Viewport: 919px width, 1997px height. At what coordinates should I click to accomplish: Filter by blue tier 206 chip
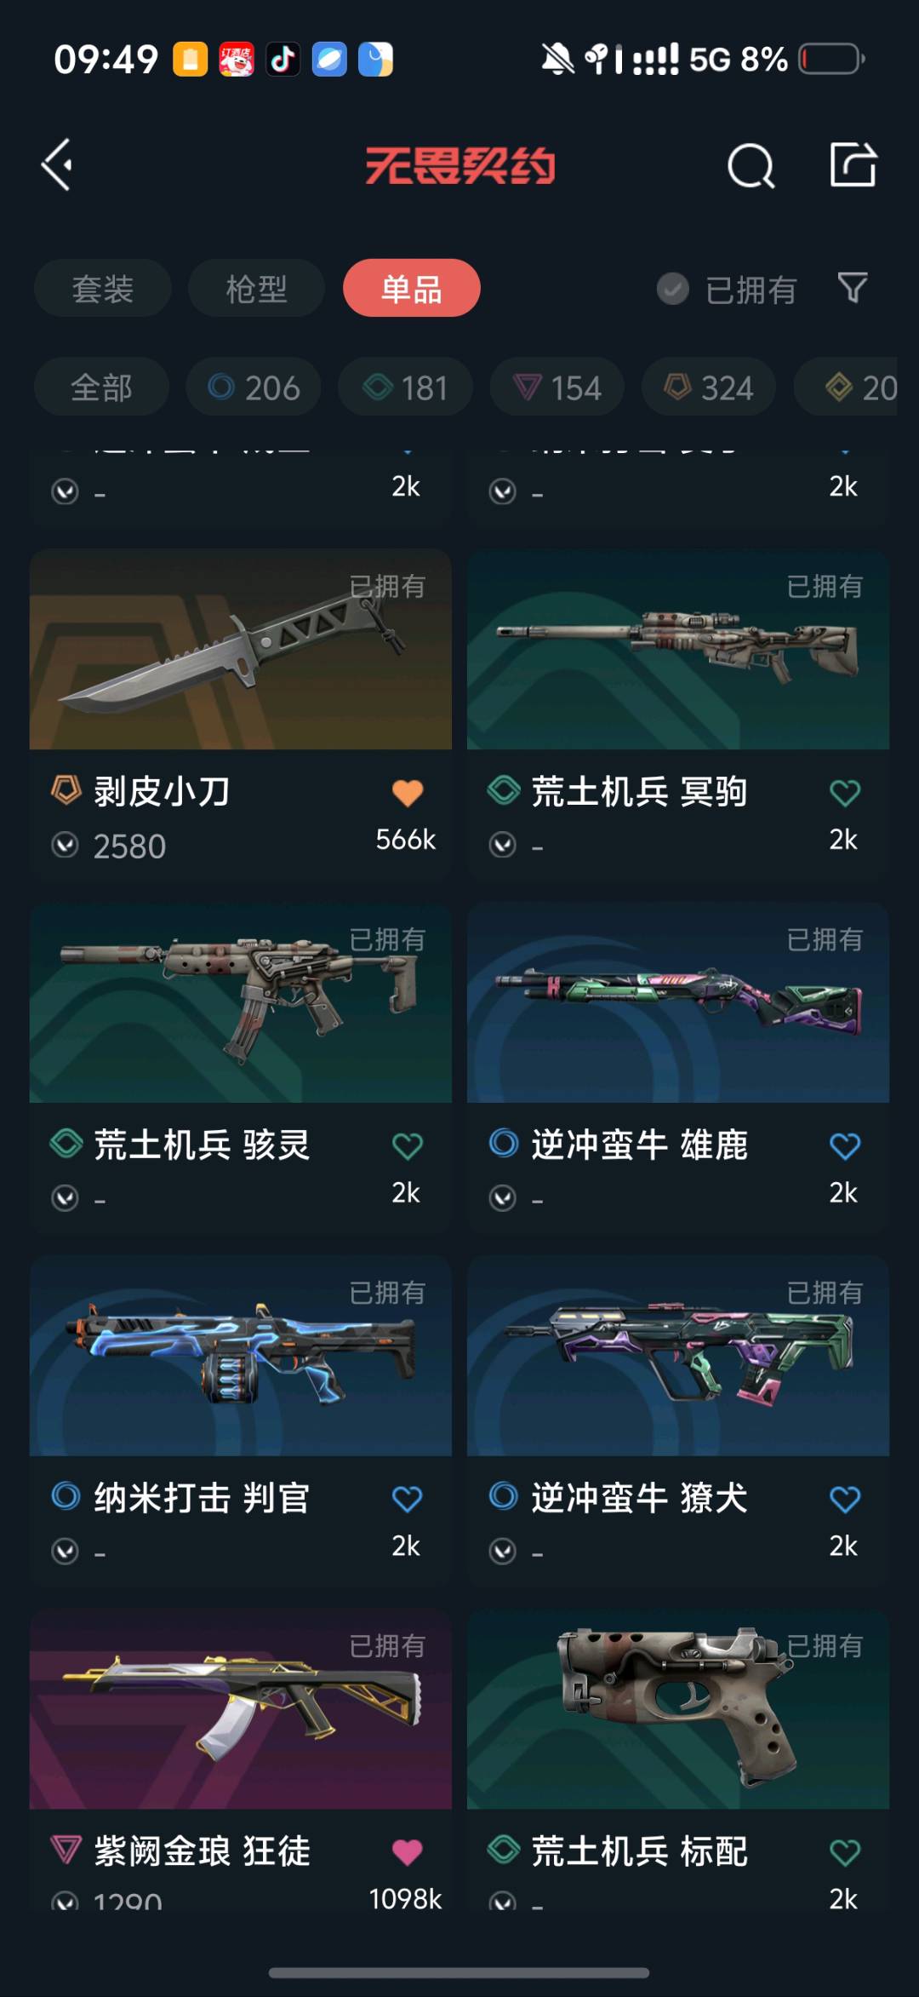tap(254, 387)
